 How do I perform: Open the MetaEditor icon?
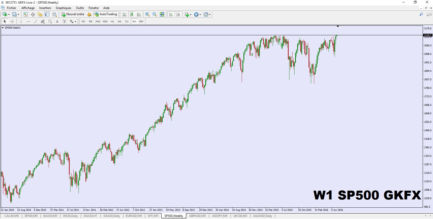click(89, 14)
